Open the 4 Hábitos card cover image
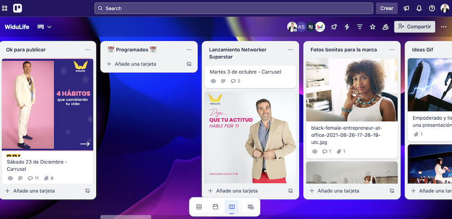Viewport: 452px width, 219px height. 47,104
